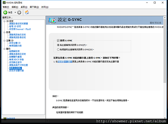Click the horizontal scrollbar left arrow
The image size is (168, 124).
(x=47, y=121)
